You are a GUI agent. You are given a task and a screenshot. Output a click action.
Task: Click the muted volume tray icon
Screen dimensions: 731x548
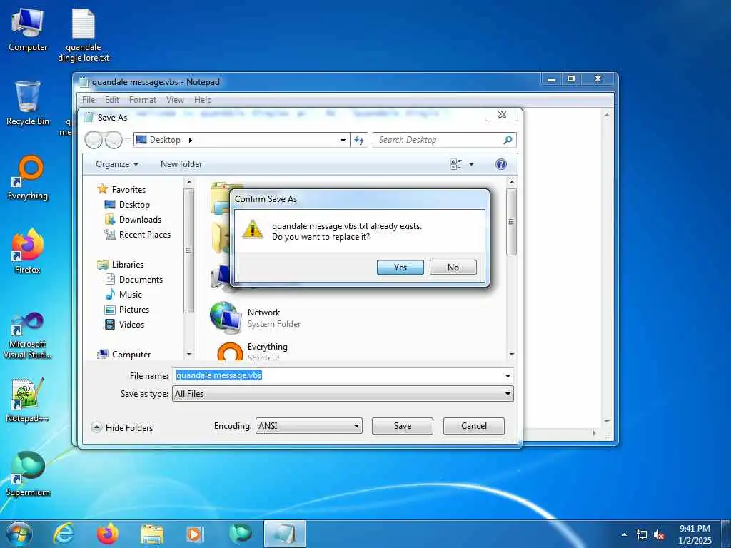point(659,535)
